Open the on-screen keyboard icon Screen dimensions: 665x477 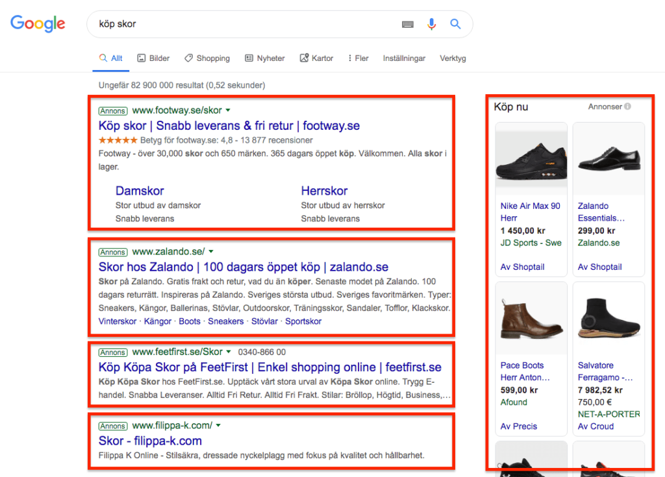click(x=408, y=24)
